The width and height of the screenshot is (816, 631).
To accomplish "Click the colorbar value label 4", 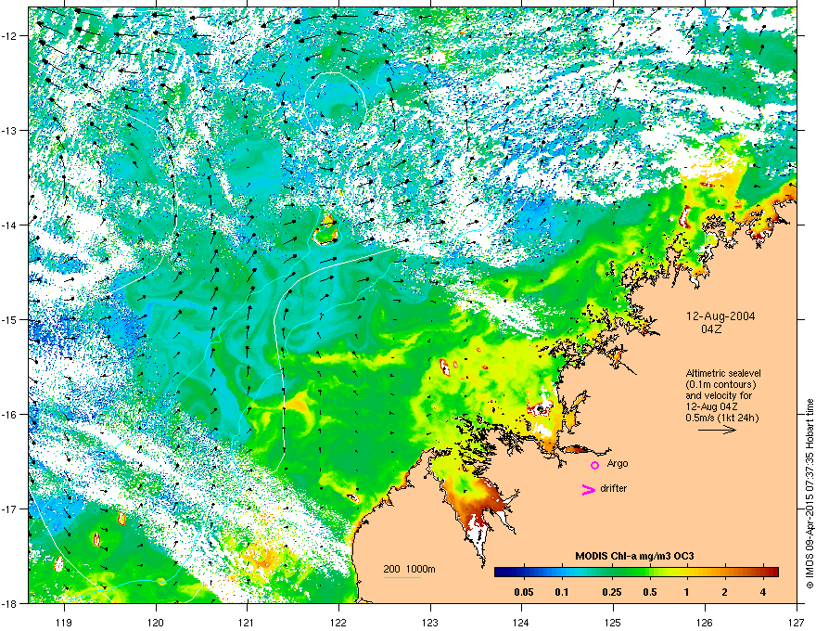I will (763, 592).
